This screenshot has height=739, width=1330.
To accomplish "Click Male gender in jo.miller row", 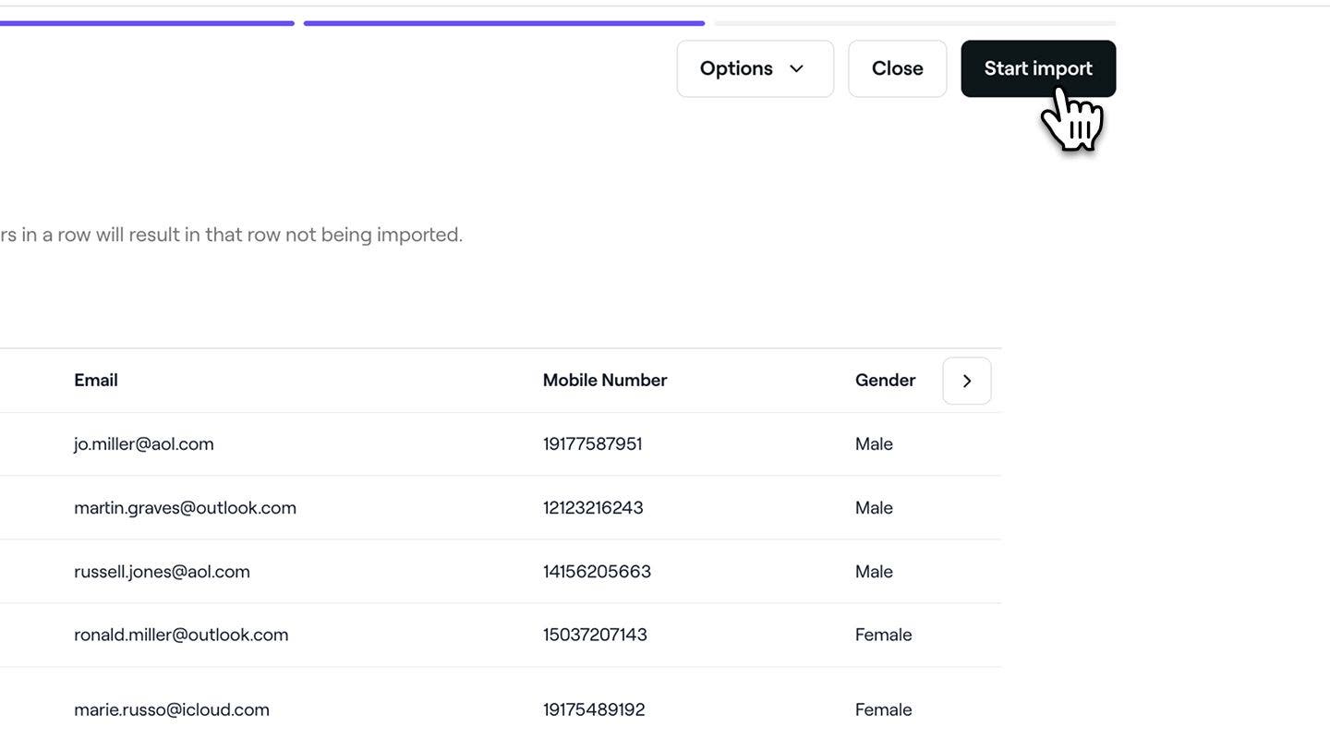I will tap(874, 444).
